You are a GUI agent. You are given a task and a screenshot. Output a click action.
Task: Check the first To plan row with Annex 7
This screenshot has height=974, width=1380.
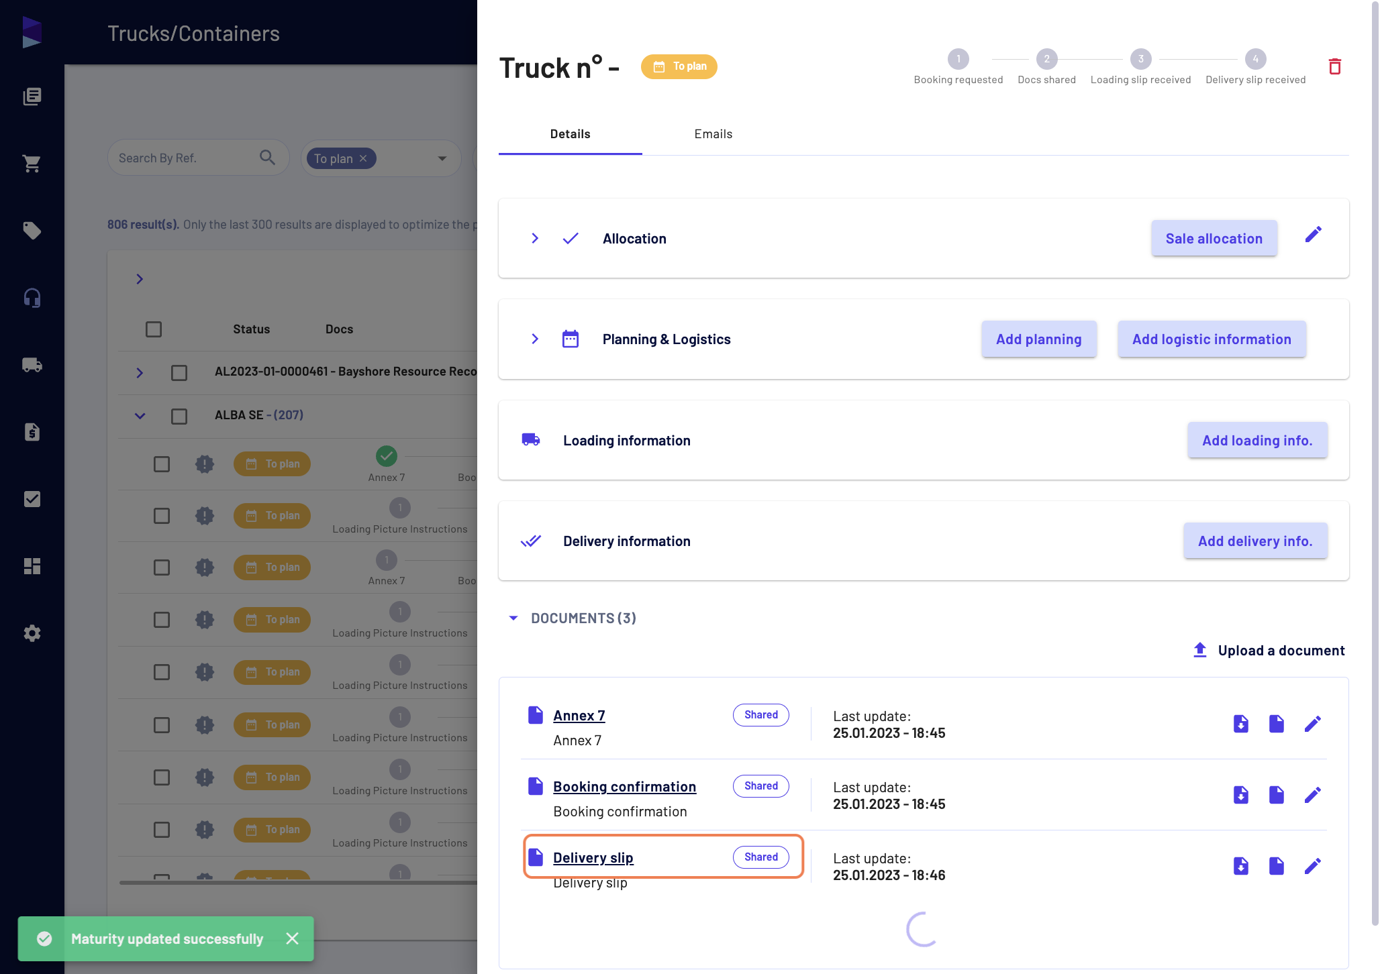point(162,464)
